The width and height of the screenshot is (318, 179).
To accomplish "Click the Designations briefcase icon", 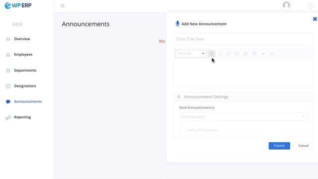I will [x=8, y=86].
